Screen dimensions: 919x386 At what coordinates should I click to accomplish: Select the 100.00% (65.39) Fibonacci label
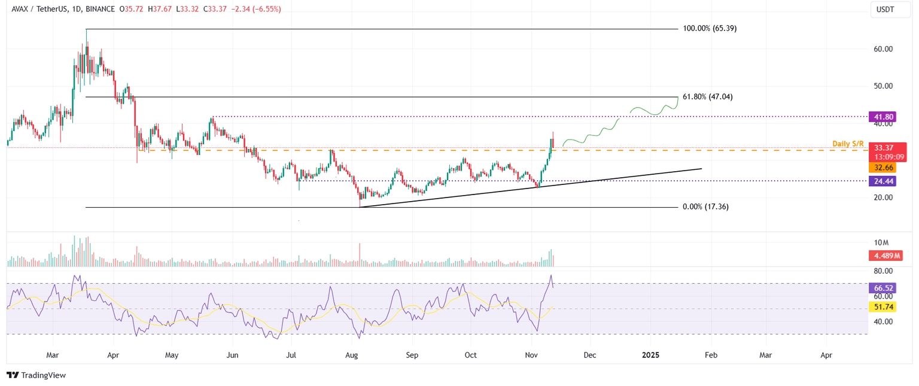(710, 28)
